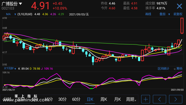186x105 pixels.
Task: Switch to the 日K daily tab
Action: pos(90,99)
